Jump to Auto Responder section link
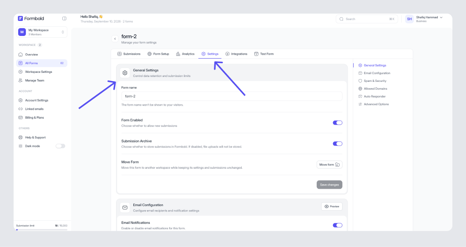Image resolution: width=466 pixels, height=247 pixels. 372,96
